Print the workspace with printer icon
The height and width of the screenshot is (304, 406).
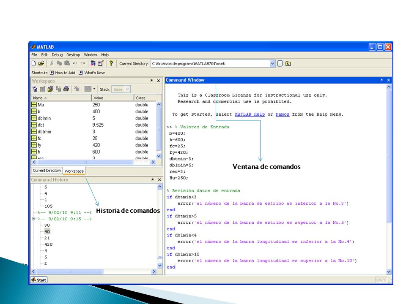click(x=66, y=89)
